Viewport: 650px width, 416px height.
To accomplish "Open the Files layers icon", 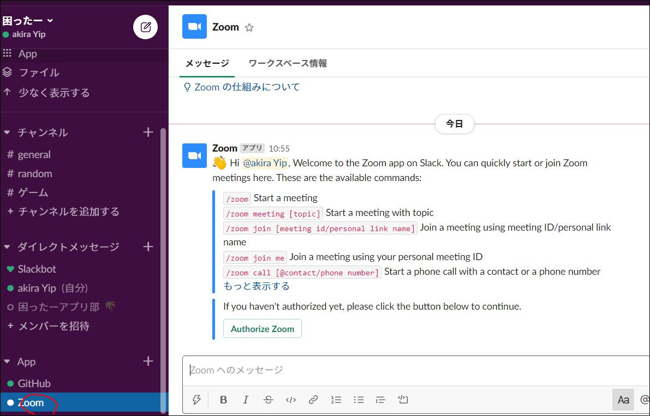I will pos(7,73).
